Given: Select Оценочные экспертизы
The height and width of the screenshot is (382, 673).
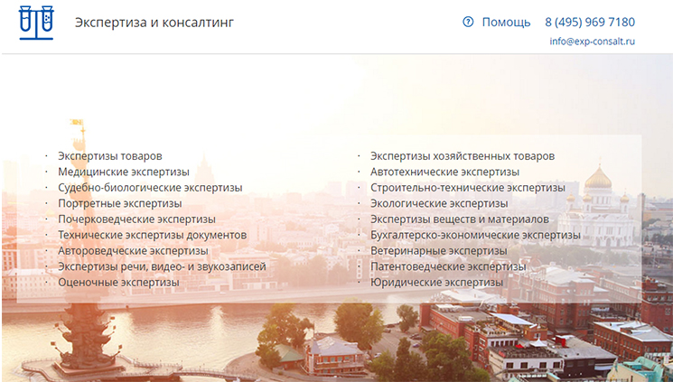Looking at the screenshot, I should (x=118, y=282).
